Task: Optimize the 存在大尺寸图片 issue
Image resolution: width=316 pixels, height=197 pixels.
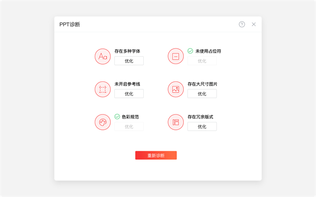Action: click(x=202, y=94)
